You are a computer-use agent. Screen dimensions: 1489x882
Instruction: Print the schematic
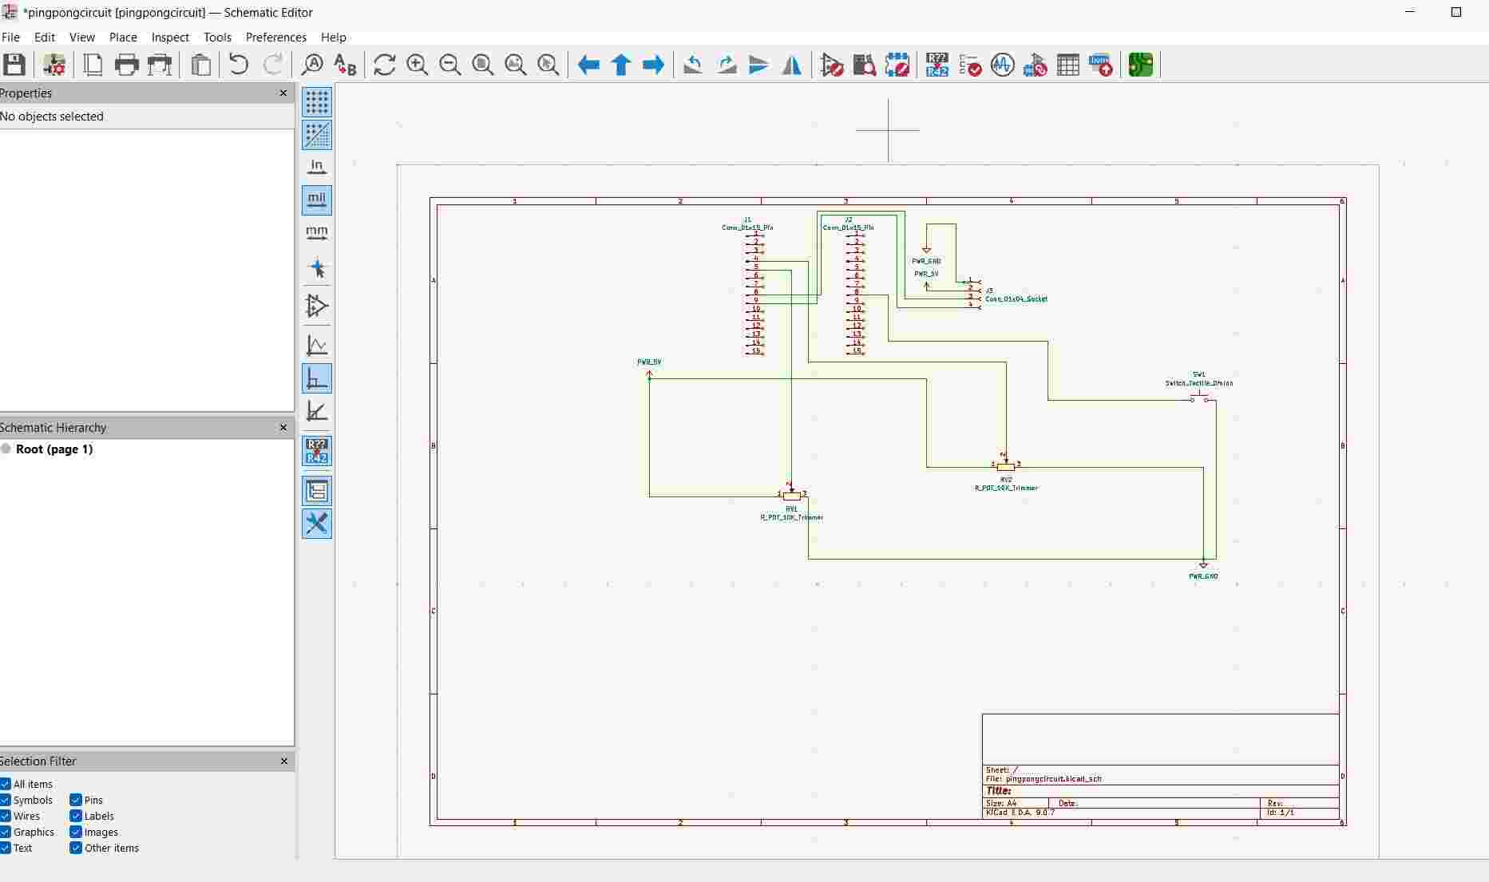coord(126,65)
